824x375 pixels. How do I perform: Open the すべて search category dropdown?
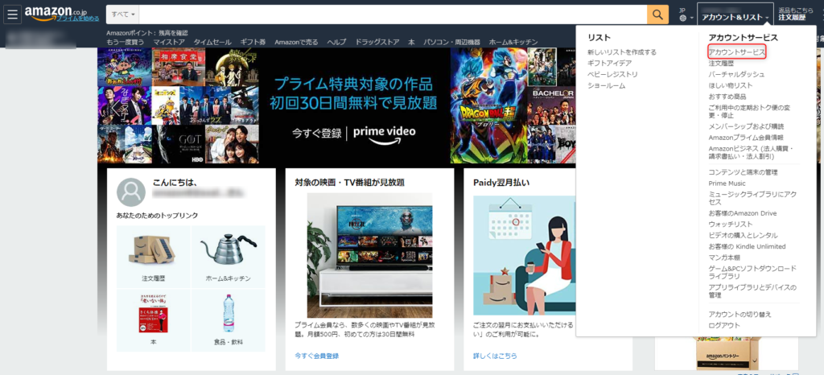(x=123, y=14)
